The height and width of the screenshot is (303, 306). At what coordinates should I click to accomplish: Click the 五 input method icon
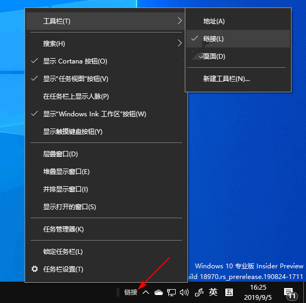point(229,292)
